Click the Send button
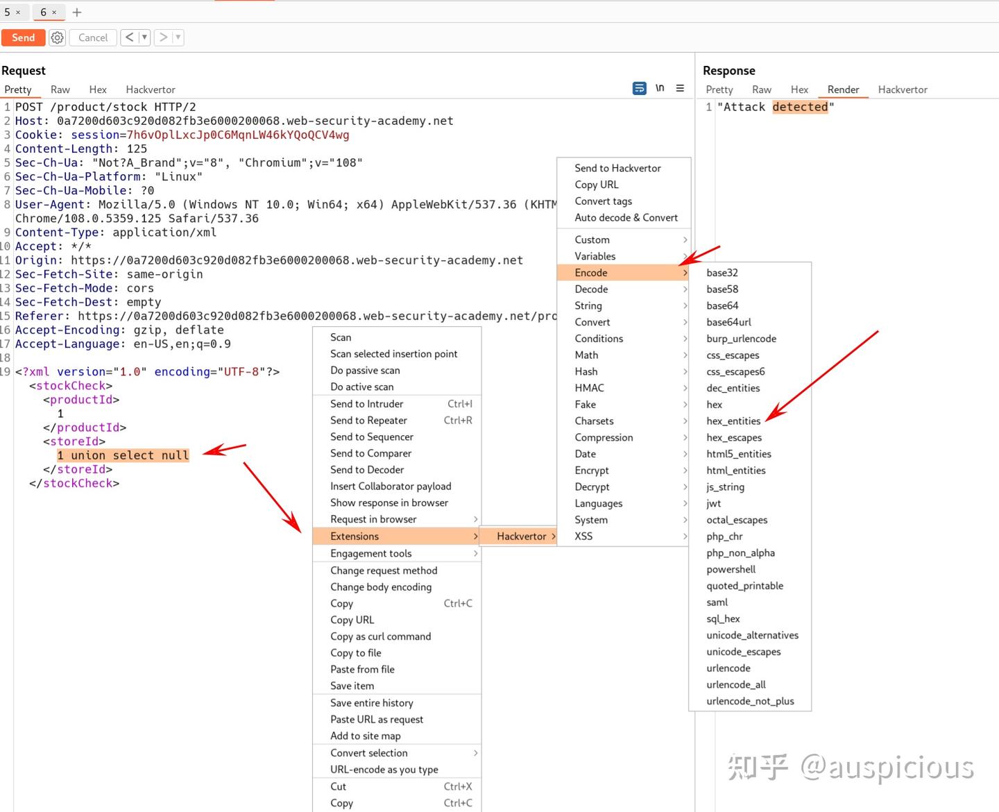The image size is (999, 812). (23, 37)
